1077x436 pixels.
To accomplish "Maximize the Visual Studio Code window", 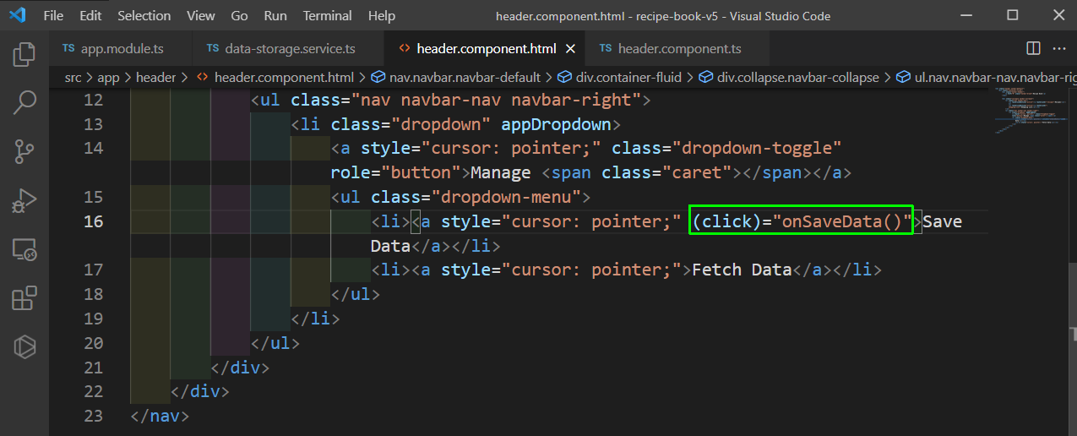I will pyautogui.click(x=1012, y=16).
